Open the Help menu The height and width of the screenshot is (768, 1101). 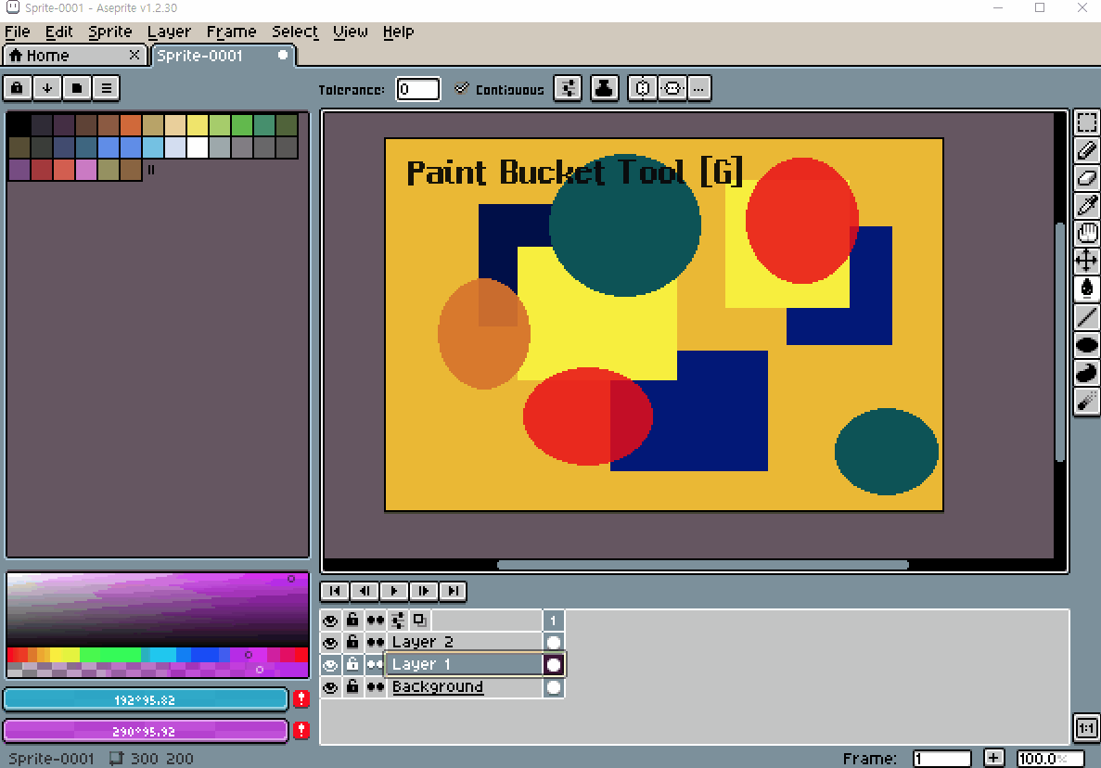click(x=398, y=32)
